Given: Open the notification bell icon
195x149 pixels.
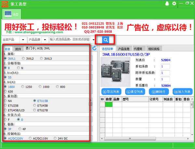Looking at the screenshot, I should 167,4.
